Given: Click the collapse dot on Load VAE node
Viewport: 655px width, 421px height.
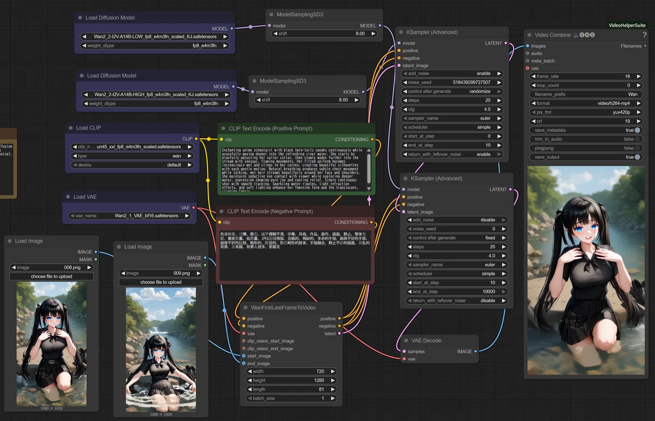Looking at the screenshot, I should point(68,197).
